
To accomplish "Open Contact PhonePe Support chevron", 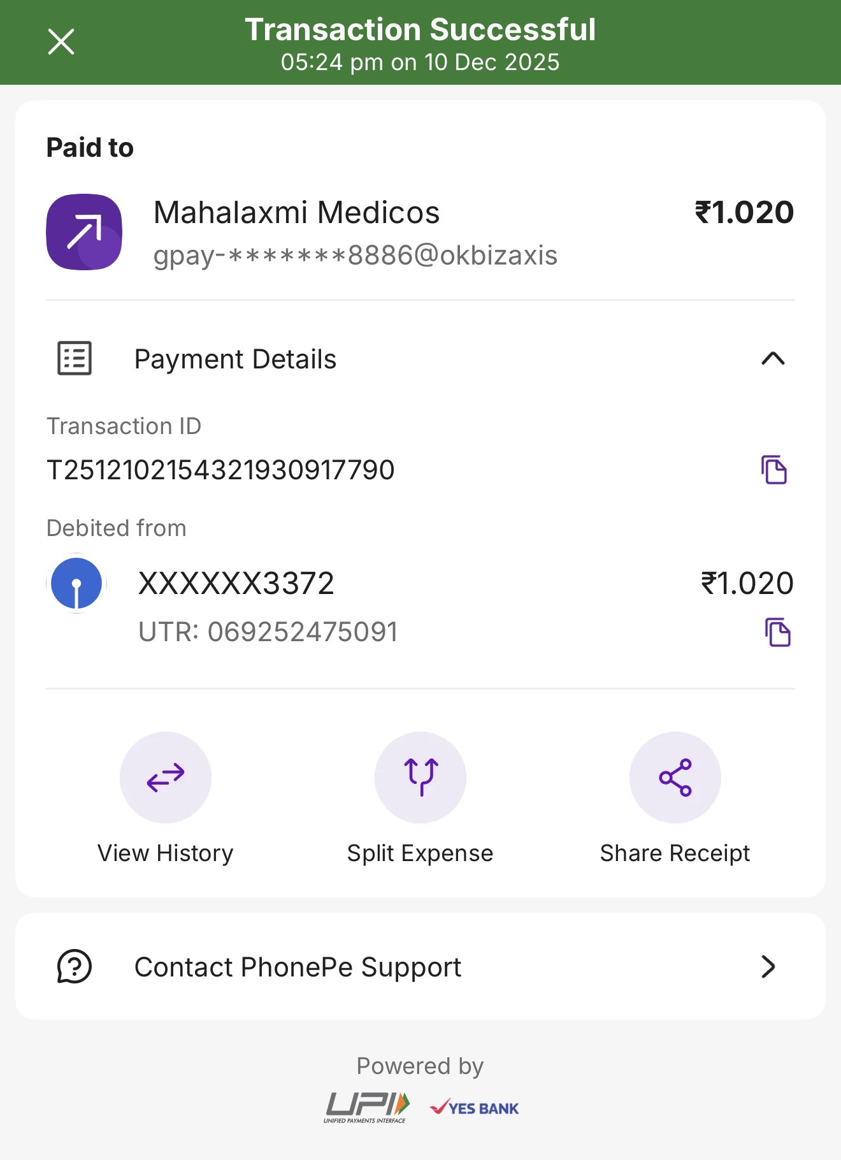I will (768, 967).
